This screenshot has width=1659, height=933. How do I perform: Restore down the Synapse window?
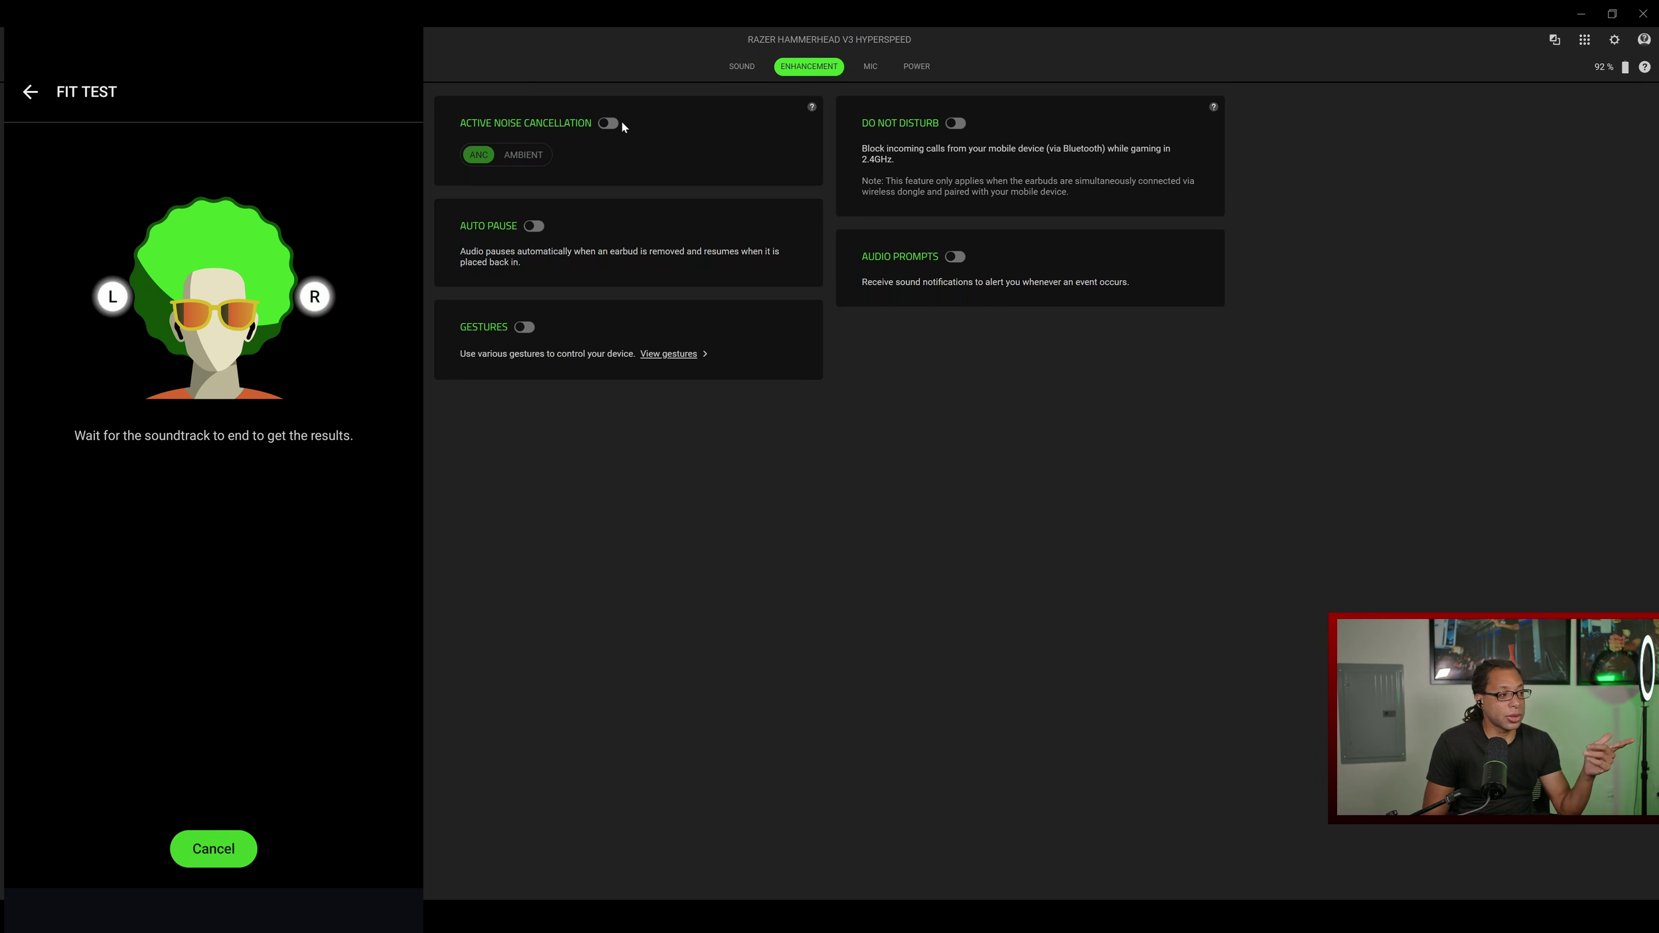(x=1612, y=14)
